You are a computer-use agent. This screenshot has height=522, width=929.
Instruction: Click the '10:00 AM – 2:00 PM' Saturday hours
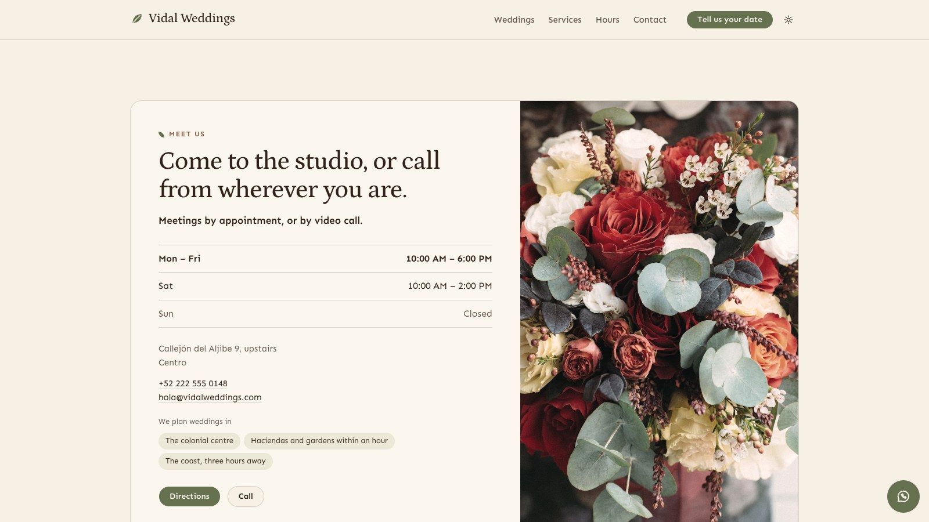[x=449, y=286]
